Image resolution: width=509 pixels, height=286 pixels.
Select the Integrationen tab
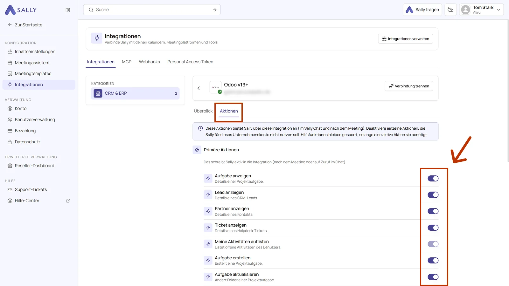pos(101,62)
